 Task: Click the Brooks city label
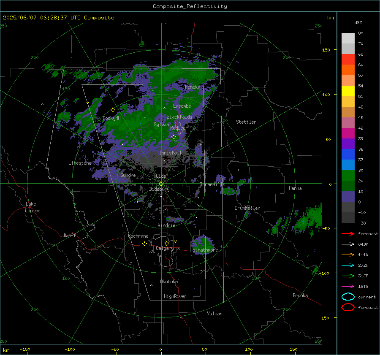coord(300,295)
